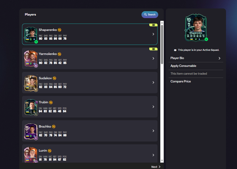
Task: Click the untradeable icon beside Shaparenko's name
Action: 59,30
